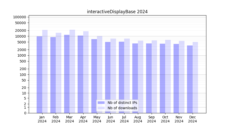
Task: Select the May 2024 x-axis label
Action: 97,119
